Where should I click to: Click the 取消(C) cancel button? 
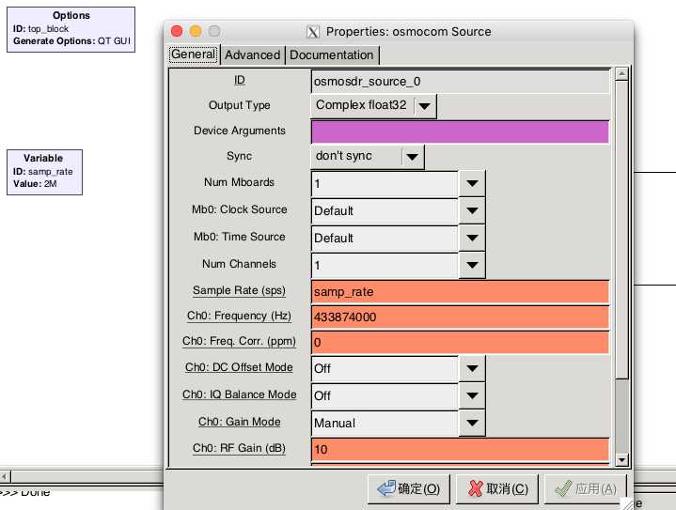[x=497, y=489]
